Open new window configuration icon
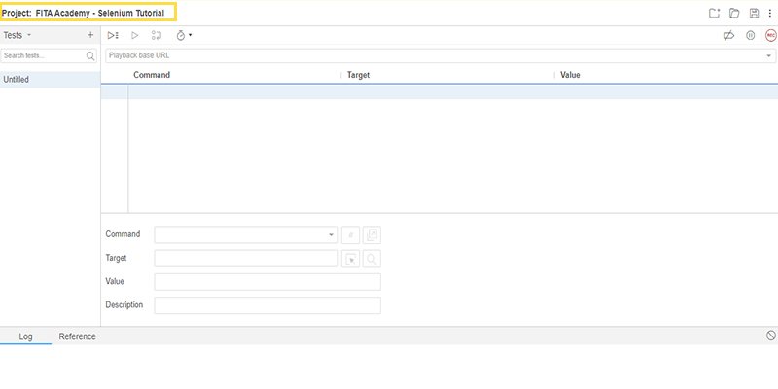The width and height of the screenshot is (778, 389). (371, 234)
